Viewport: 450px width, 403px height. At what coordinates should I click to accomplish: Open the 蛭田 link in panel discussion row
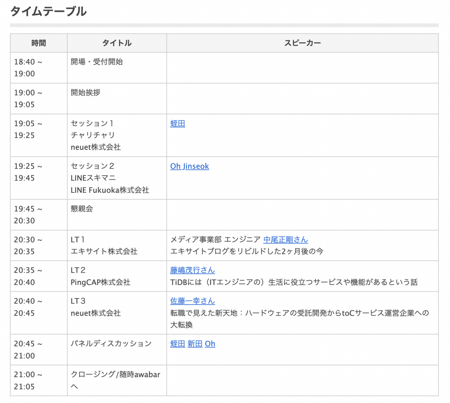(177, 344)
